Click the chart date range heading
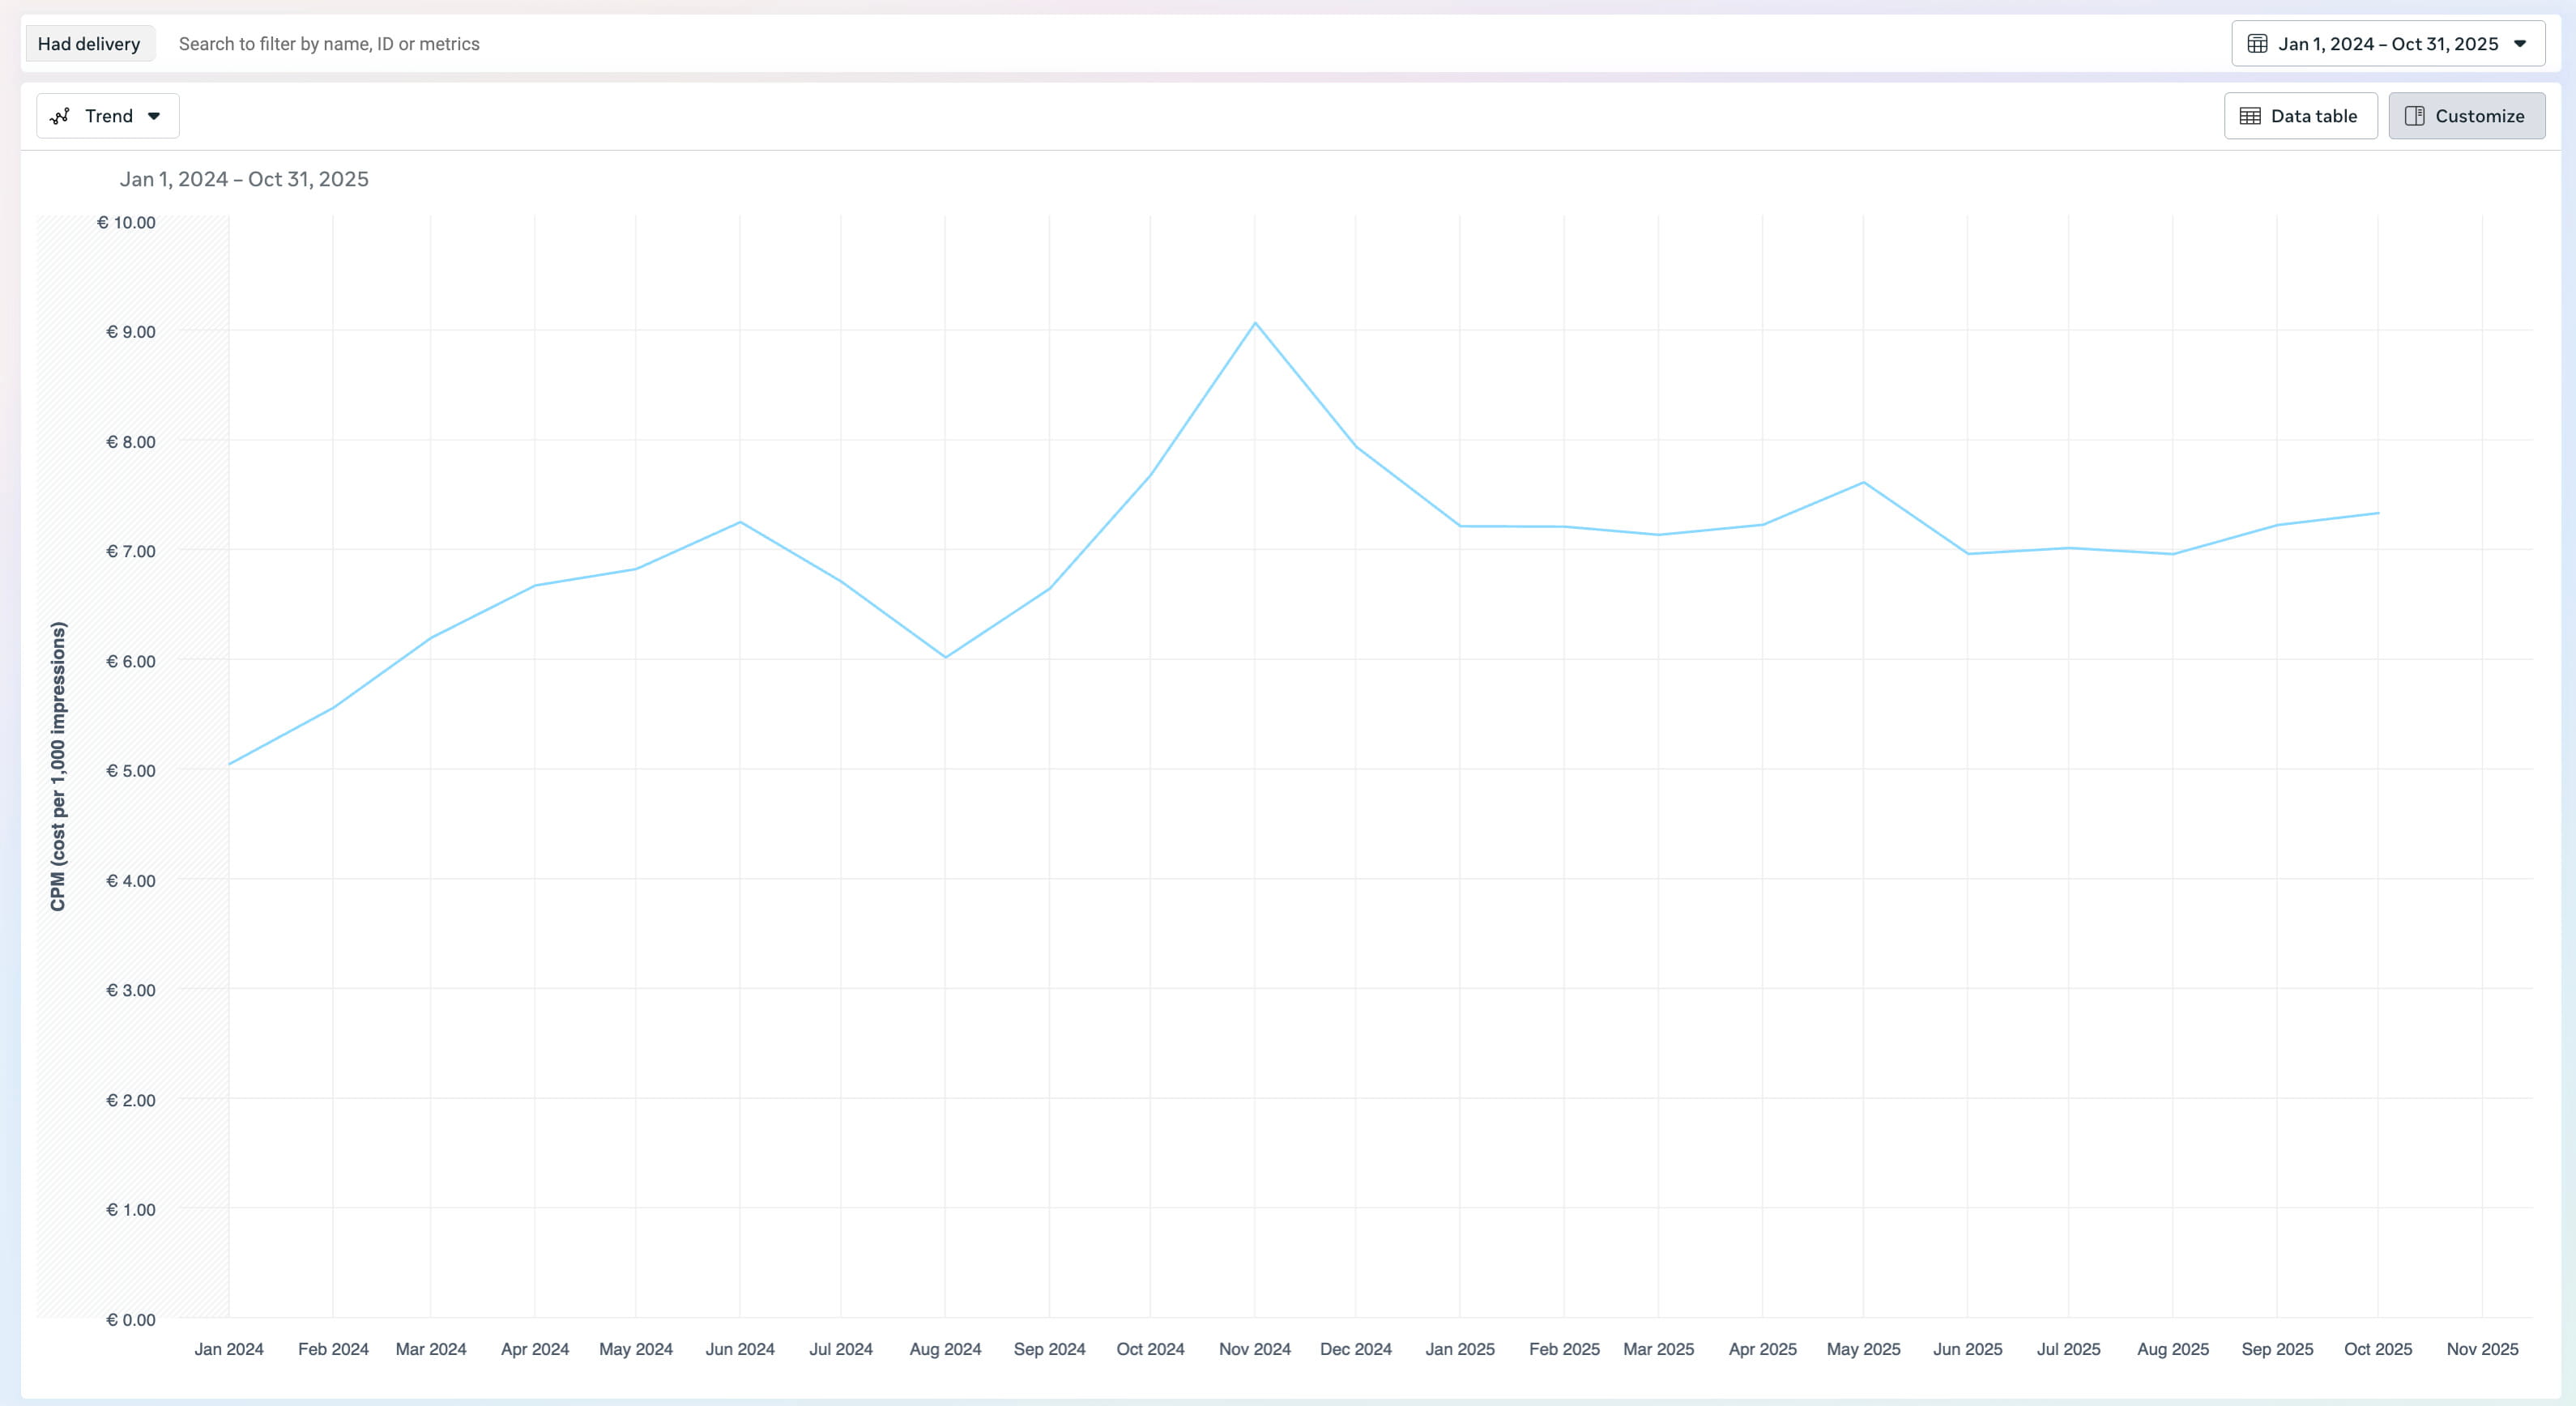The width and height of the screenshot is (2576, 1406). (244, 179)
